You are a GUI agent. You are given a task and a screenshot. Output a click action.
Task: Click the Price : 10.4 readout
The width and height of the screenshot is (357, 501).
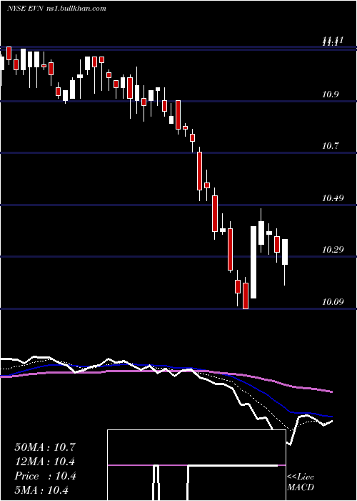coord(45,476)
